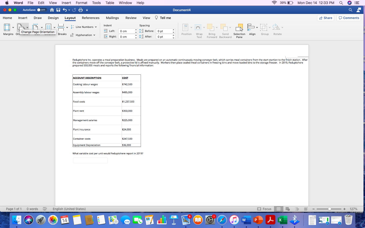Switch to the References tab
This screenshot has height=228, width=365.
[x=90, y=18]
